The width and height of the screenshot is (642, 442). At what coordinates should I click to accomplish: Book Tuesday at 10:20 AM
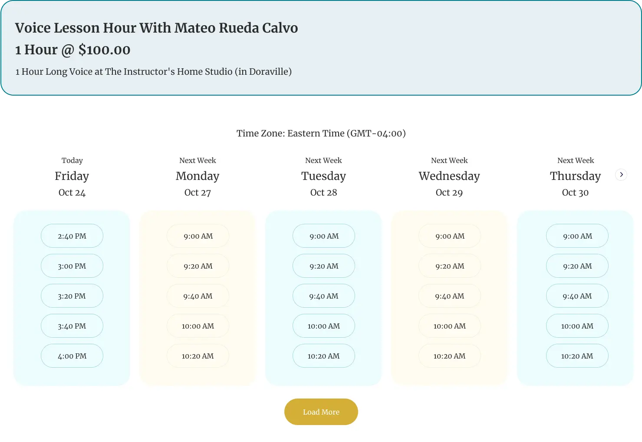point(324,356)
